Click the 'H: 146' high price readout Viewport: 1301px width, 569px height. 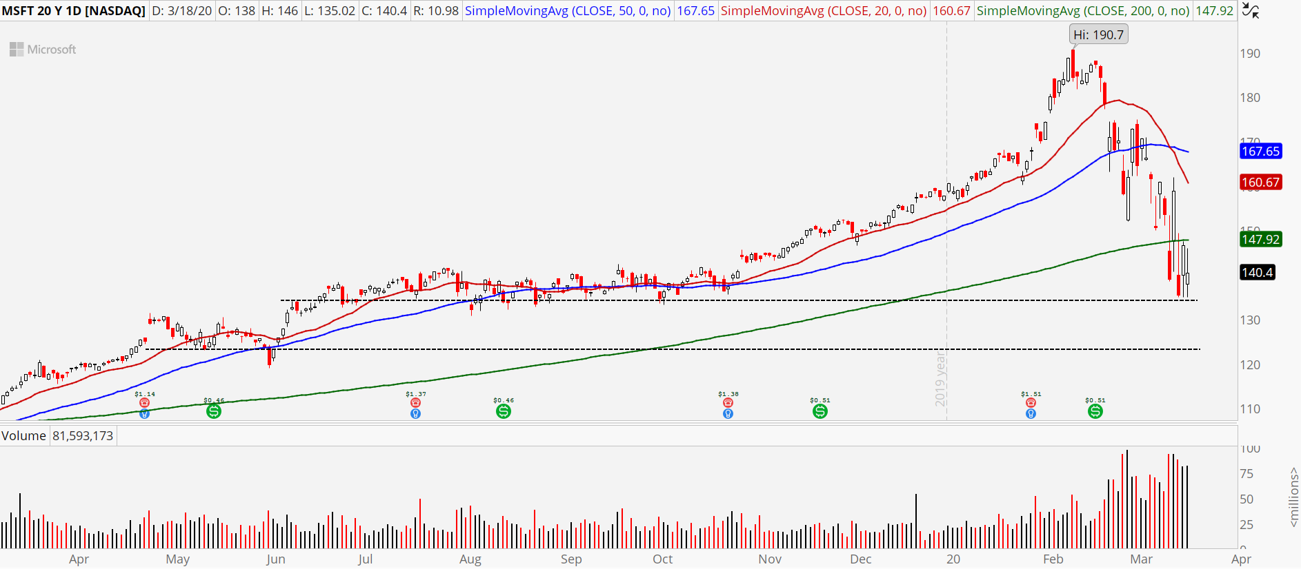pyautogui.click(x=279, y=11)
